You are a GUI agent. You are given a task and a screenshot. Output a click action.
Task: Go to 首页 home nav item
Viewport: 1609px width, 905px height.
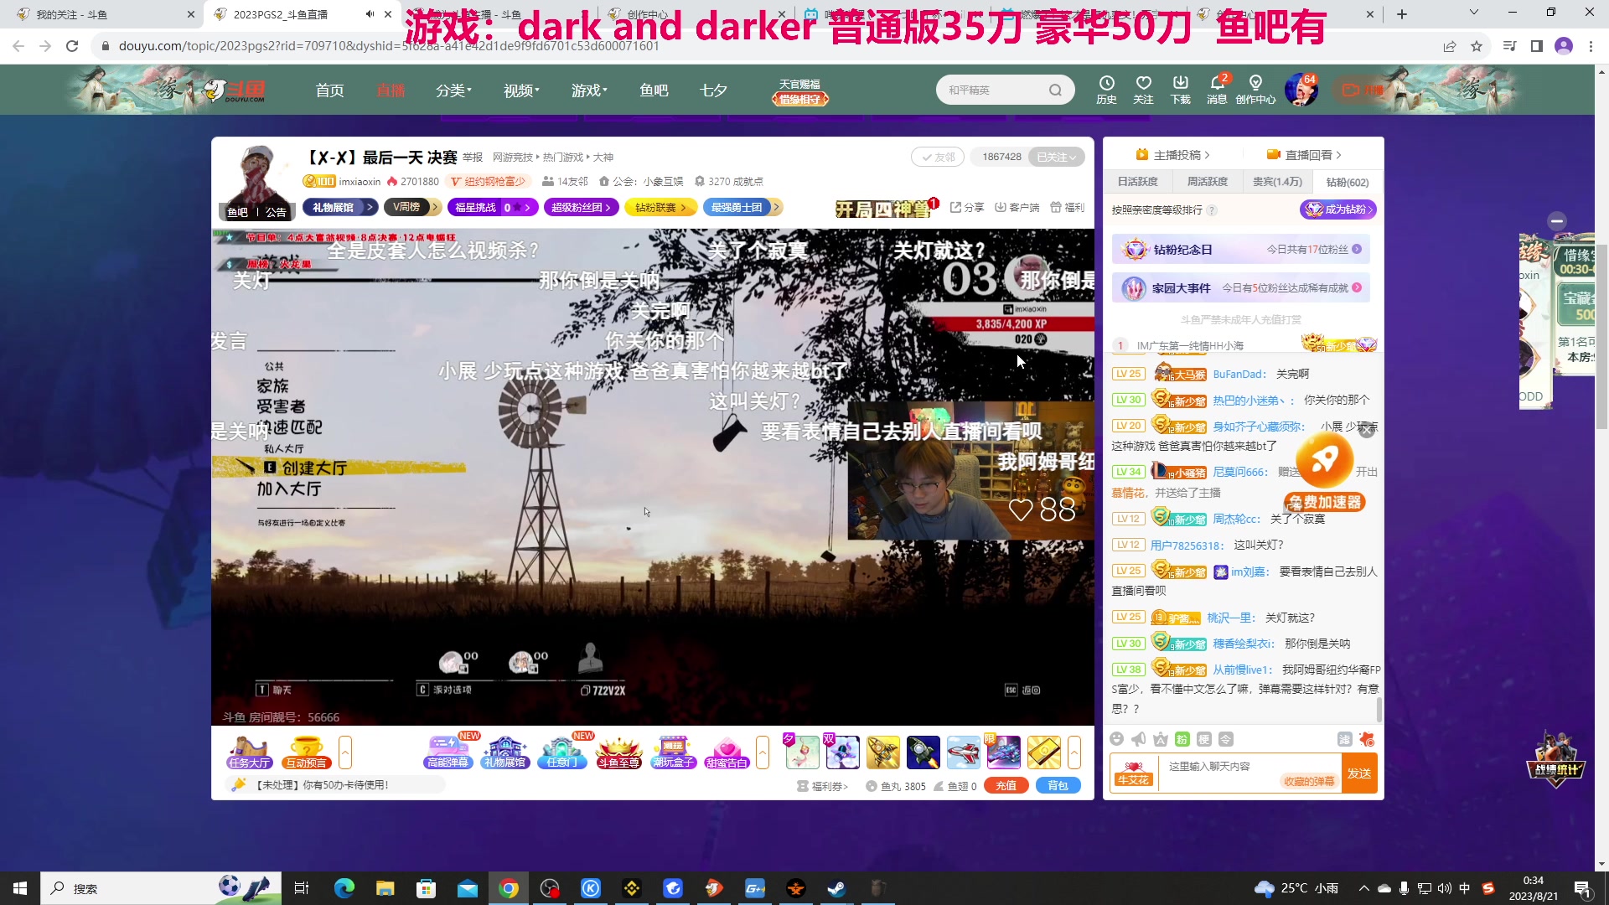pyautogui.click(x=329, y=90)
